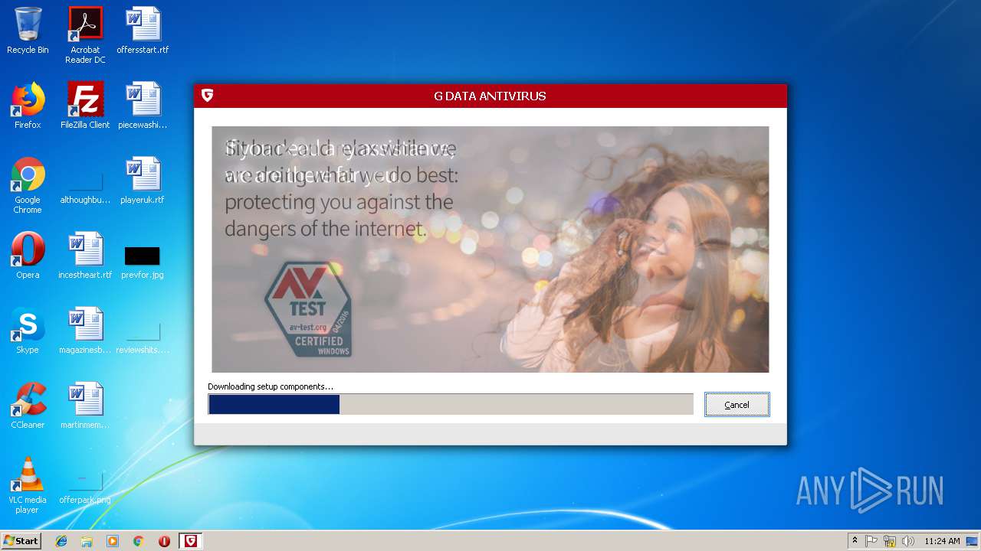Select the Google Chrome desktop shortcut

(28, 186)
